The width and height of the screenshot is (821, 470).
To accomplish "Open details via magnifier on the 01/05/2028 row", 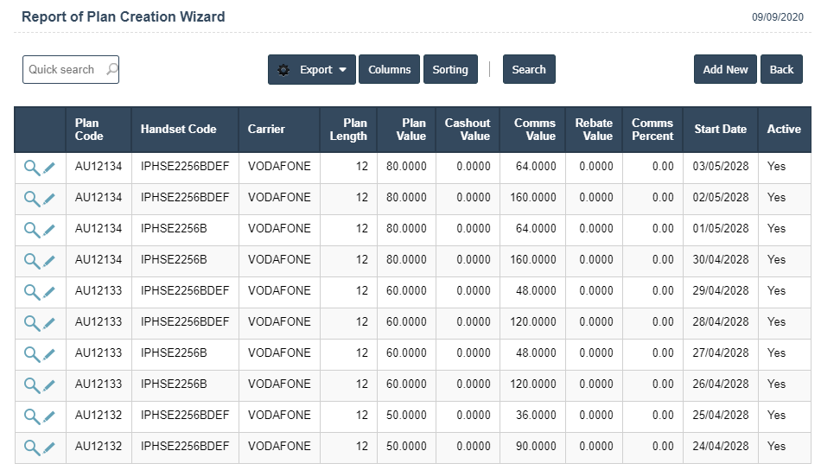I will point(31,230).
